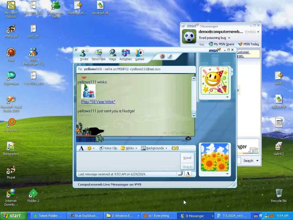Insert an emoticon using the smiley icon
The image size is (293, 220).
pyautogui.click(x=89, y=148)
